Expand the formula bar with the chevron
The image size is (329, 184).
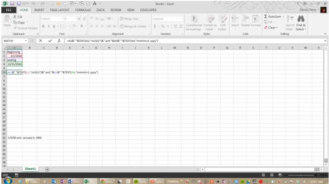325,41
